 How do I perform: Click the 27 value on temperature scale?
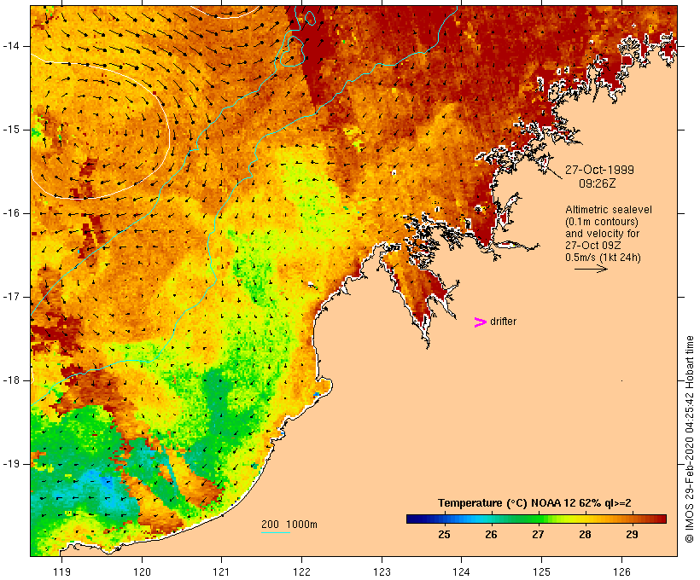[x=538, y=534]
